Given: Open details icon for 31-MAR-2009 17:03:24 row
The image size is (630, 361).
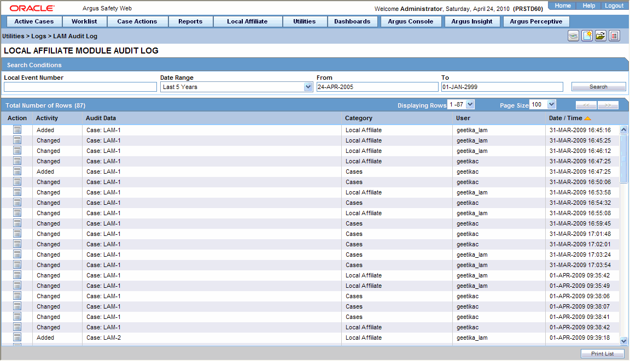Looking at the screenshot, I should 17,255.
